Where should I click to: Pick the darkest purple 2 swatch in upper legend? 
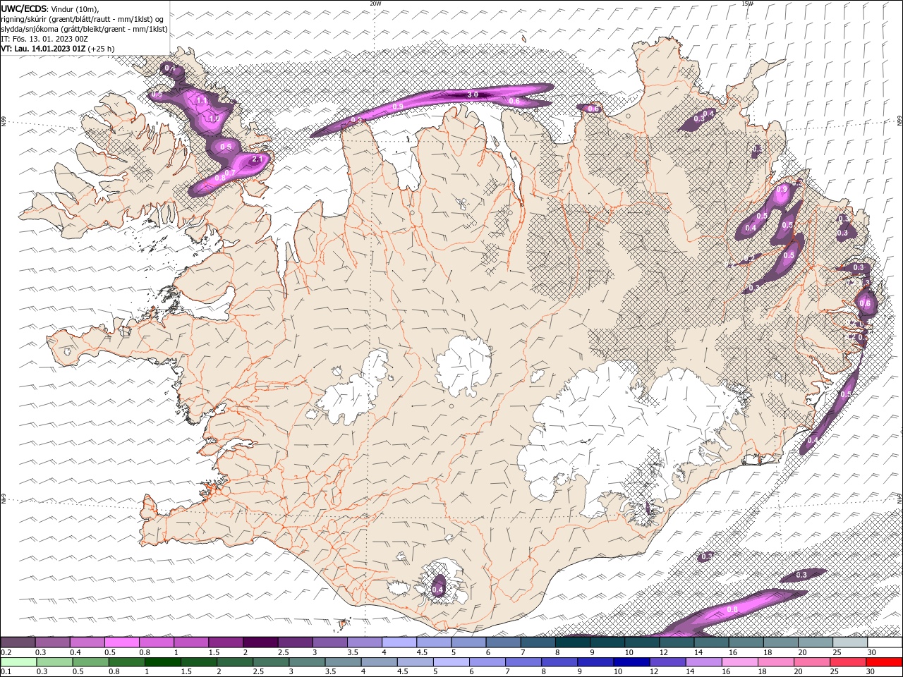260,642
